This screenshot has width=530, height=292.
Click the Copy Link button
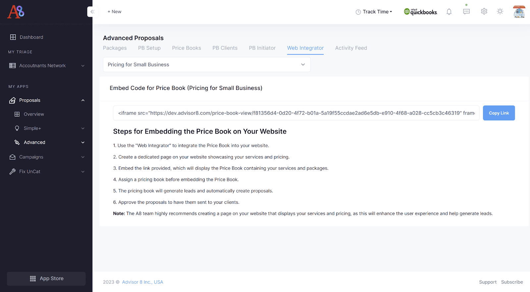coord(499,113)
